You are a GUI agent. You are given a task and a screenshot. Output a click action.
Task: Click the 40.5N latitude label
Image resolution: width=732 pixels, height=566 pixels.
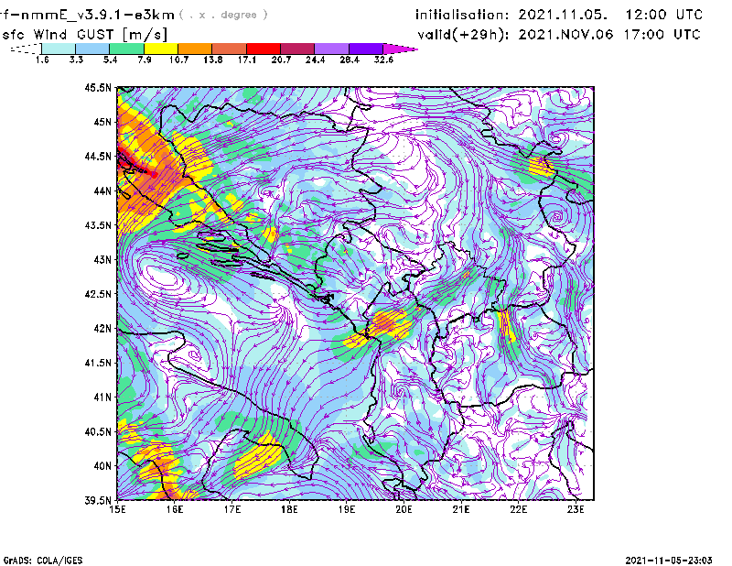98,432
